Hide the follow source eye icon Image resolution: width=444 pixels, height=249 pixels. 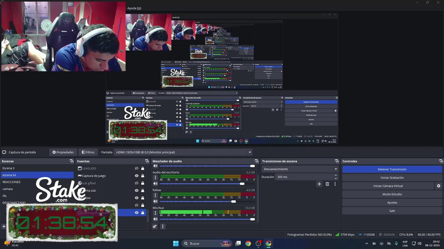(x=137, y=198)
